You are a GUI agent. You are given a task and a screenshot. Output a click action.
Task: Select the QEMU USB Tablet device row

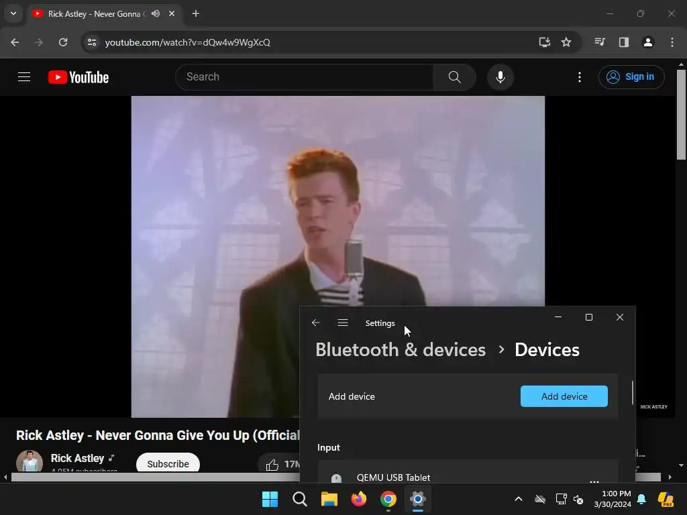(468, 472)
